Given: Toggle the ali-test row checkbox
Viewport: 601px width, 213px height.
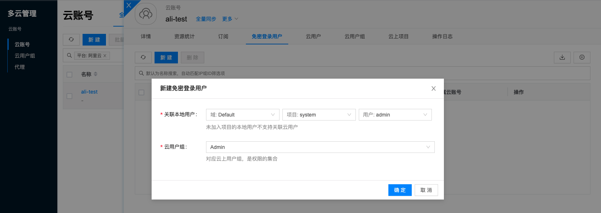Looking at the screenshot, I should [69, 96].
